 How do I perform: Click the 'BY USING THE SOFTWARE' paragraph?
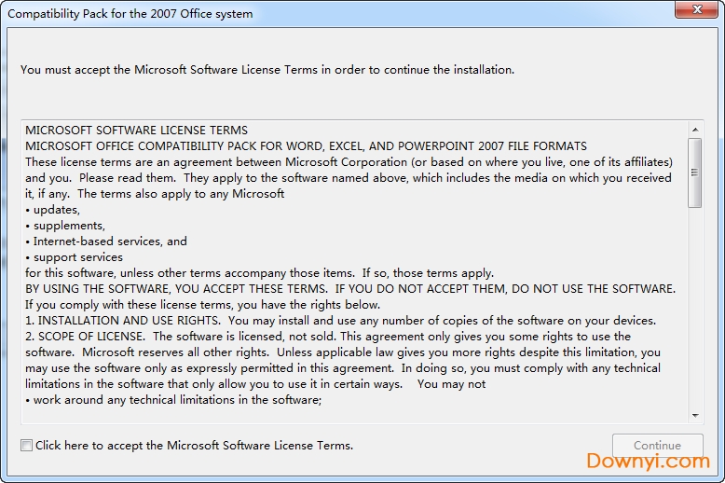[349, 289]
